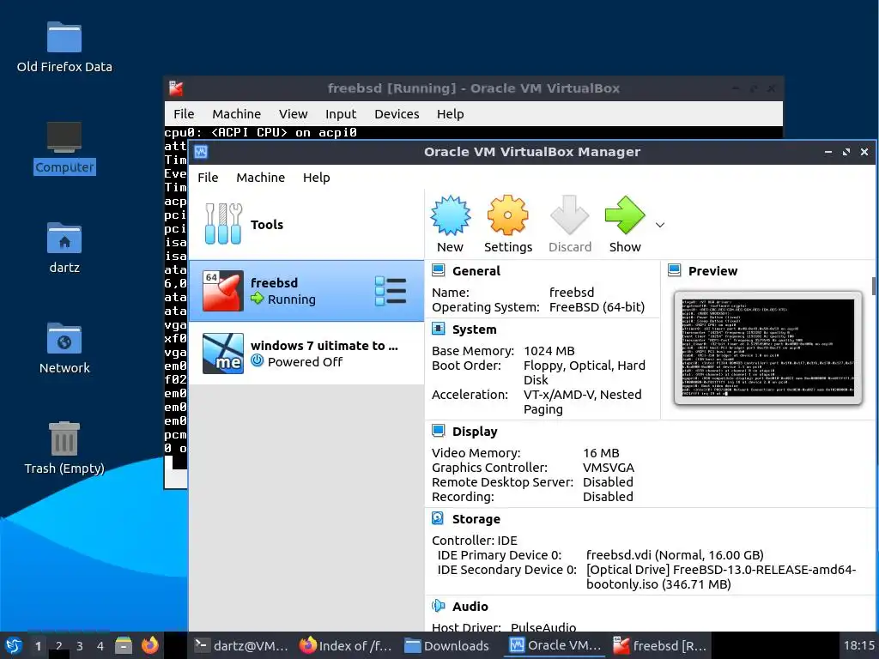The height and width of the screenshot is (659, 879).
Task: Switch to workspace 2 on the taskbar
Action: tap(59, 645)
